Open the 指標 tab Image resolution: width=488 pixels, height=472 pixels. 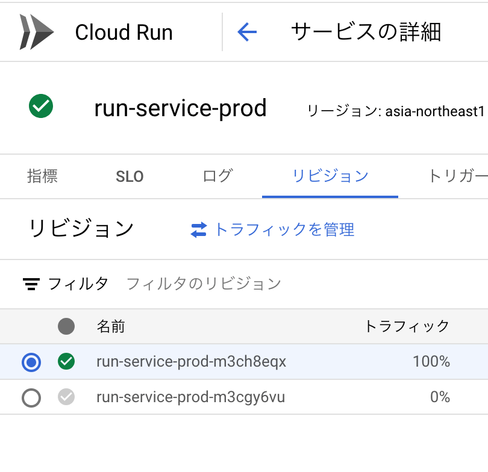coord(42,176)
